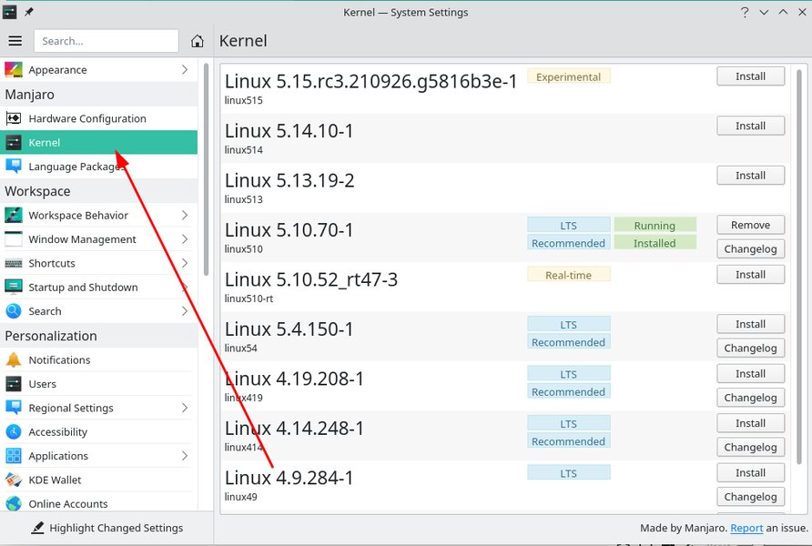Open the hamburger menu beside the search box
The image size is (812, 546).
pos(15,41)
